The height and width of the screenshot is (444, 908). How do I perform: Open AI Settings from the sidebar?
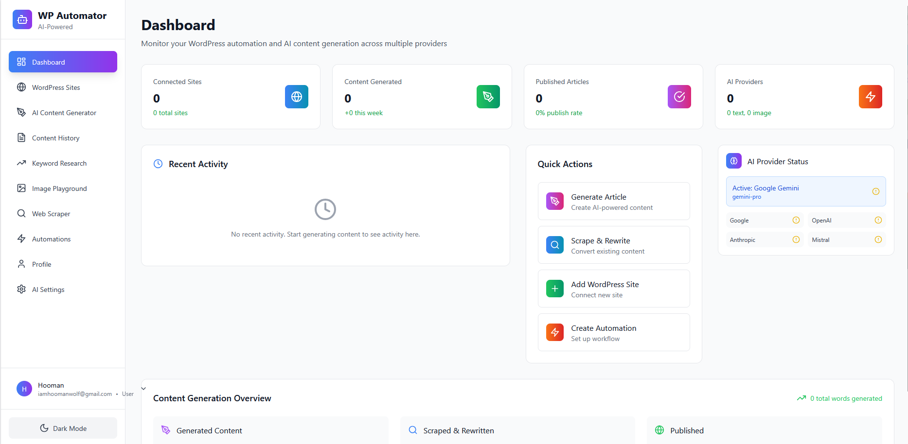pyautogui.click(x=48, y=289)
